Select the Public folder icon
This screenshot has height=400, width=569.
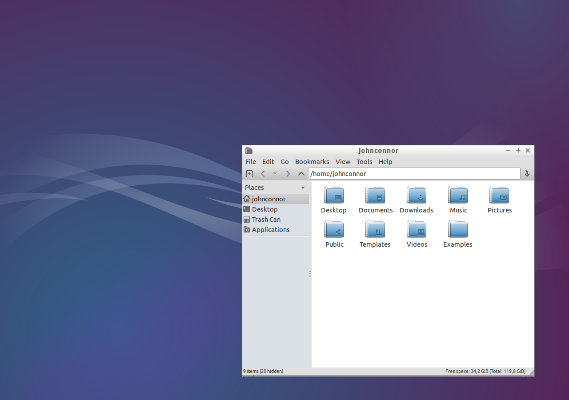point(334,229)
